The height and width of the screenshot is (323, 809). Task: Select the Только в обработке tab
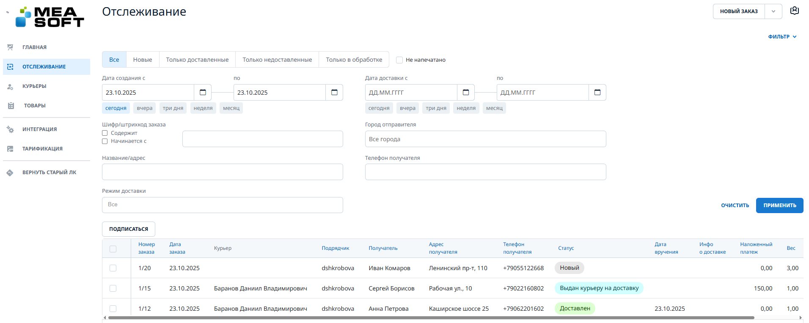pyautogui.click(x=354, y=60)
